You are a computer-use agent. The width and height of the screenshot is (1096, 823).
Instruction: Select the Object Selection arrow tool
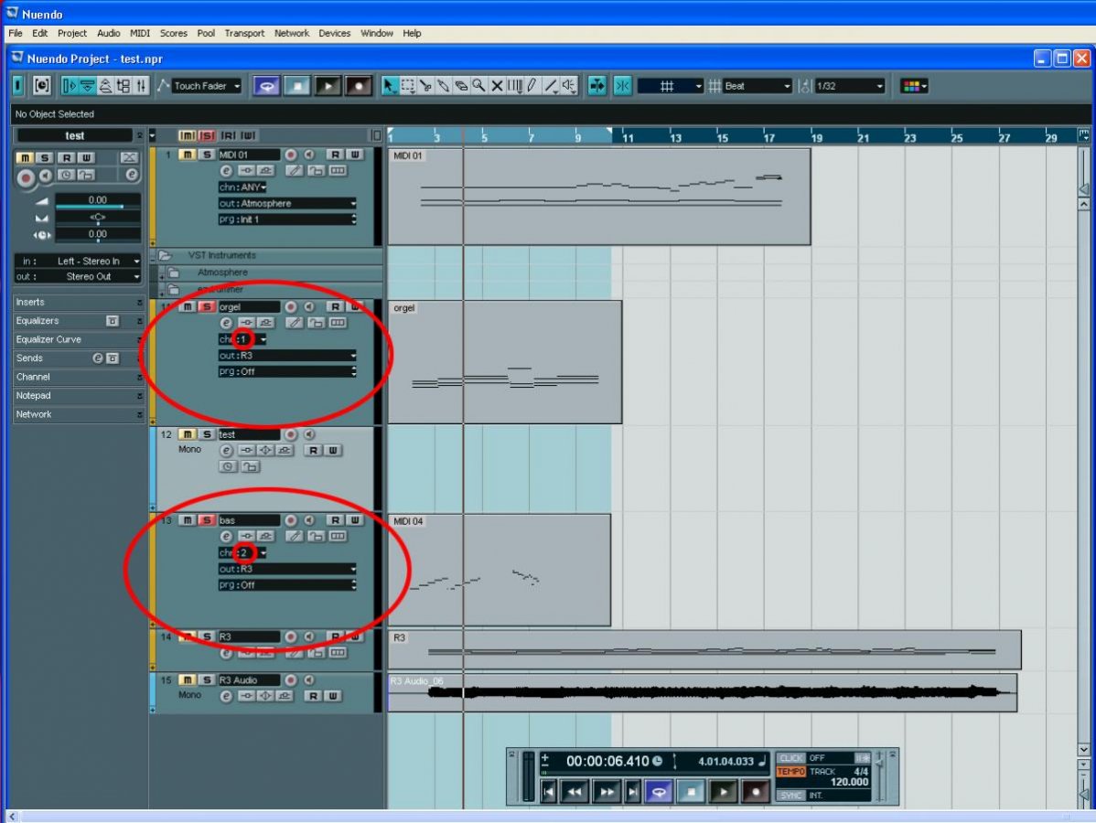coord(390,86)
